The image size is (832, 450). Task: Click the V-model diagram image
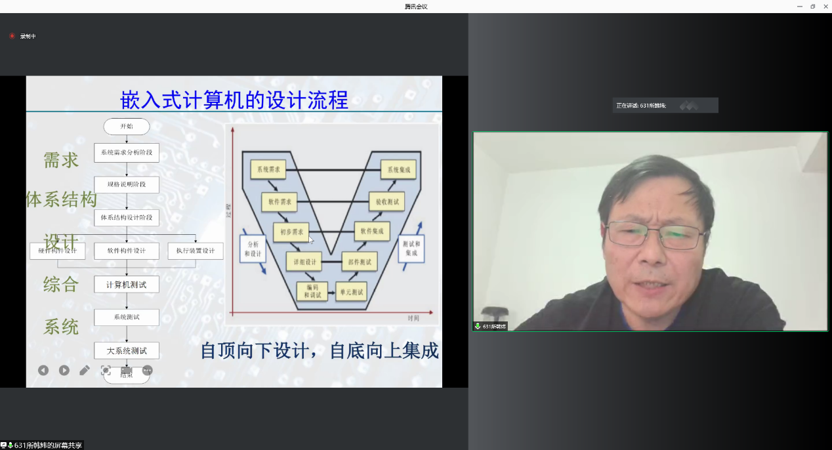(x=332, y=224)
